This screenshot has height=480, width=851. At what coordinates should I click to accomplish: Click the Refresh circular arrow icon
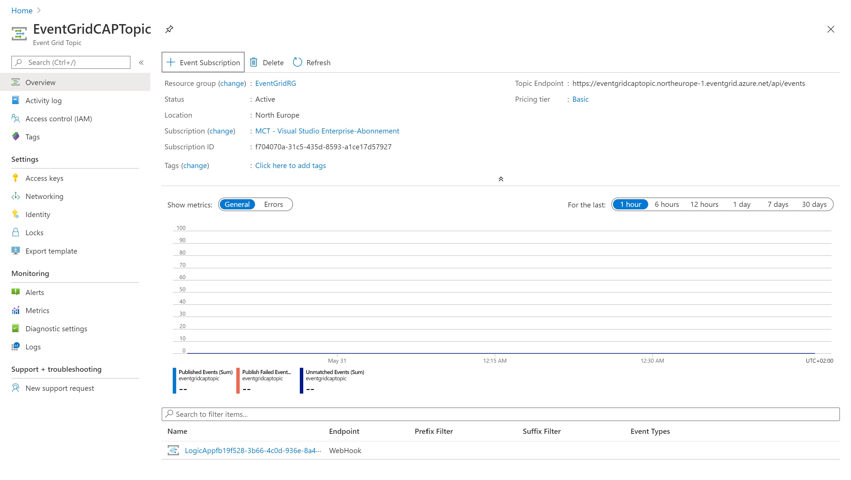[x=297, y=62]
